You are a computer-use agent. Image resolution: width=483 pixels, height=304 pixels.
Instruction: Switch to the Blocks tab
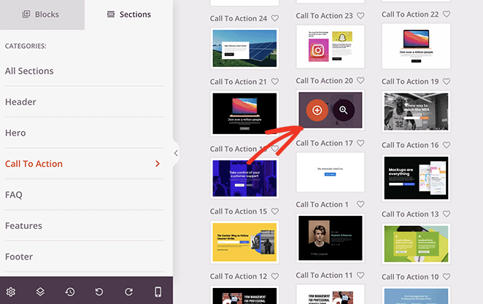pos(42,15)
